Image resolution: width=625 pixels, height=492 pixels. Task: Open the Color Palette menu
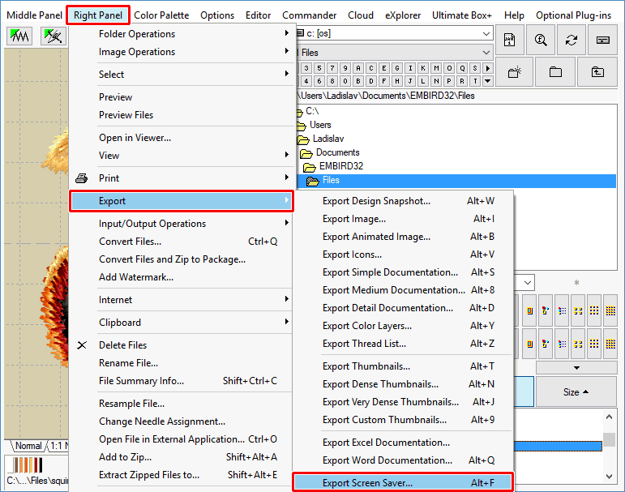(161, 15)
